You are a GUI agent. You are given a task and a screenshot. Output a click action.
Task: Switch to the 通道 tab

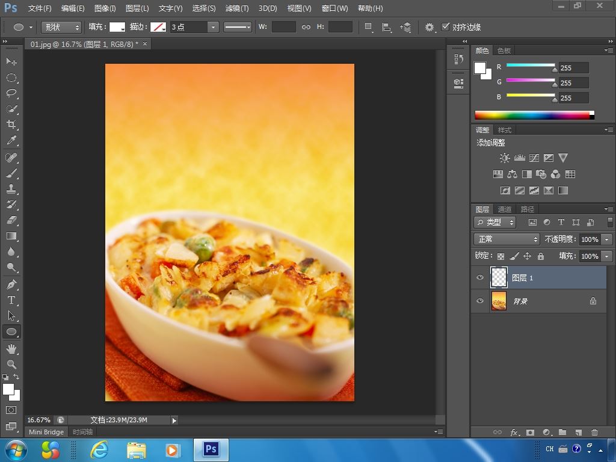coord(505,209)
